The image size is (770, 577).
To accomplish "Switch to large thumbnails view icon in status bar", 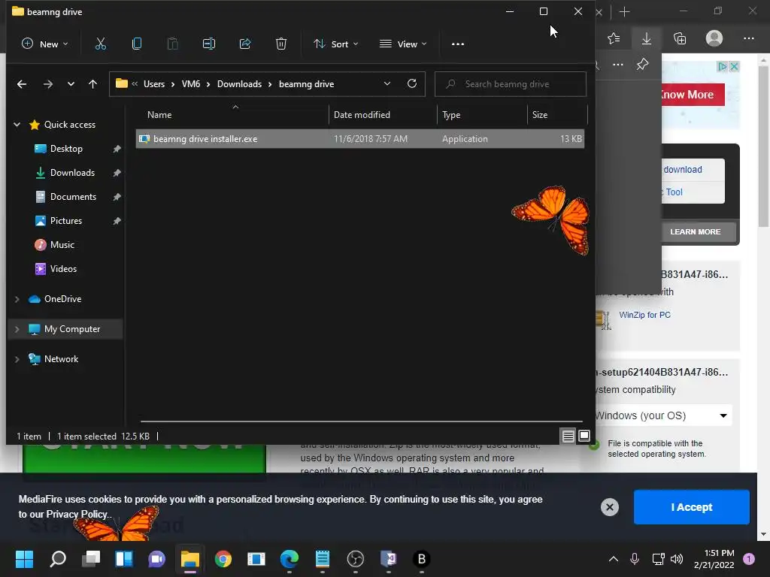I will click(584, 436).
